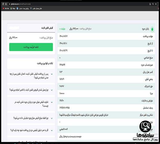Click the صورتحساب دوره row label
The image size is (160, 144).
[147, 65]
